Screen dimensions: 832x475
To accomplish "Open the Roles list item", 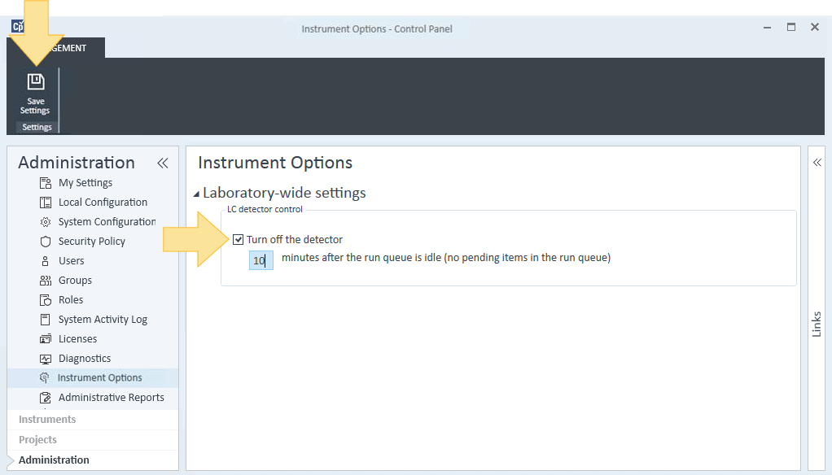I will 71,300.
